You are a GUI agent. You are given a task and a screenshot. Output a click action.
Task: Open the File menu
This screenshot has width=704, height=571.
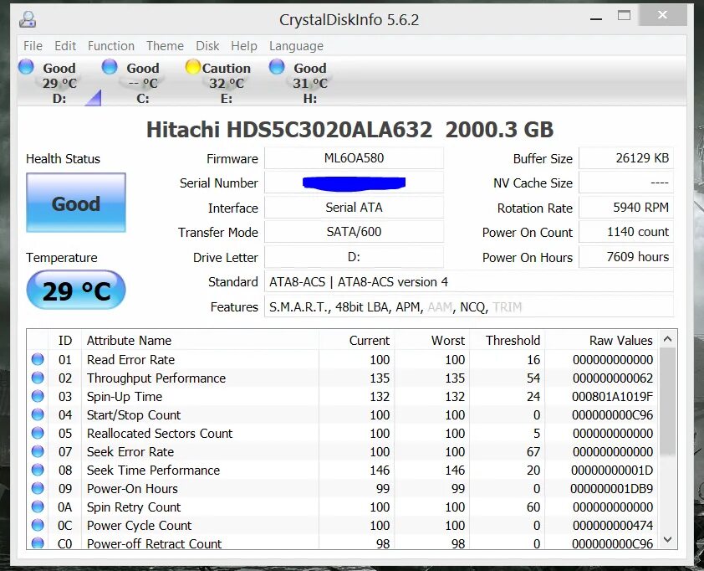[x=33, y=46]
